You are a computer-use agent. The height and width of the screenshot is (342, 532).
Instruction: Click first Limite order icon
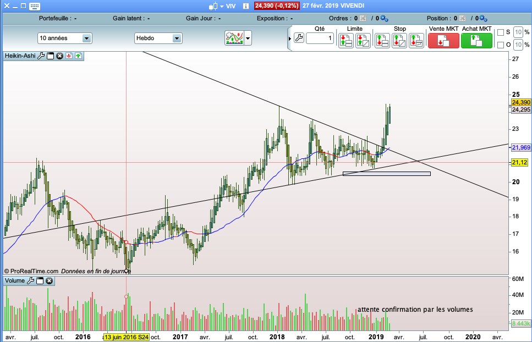pyautogui.click(x=346, y=41)
